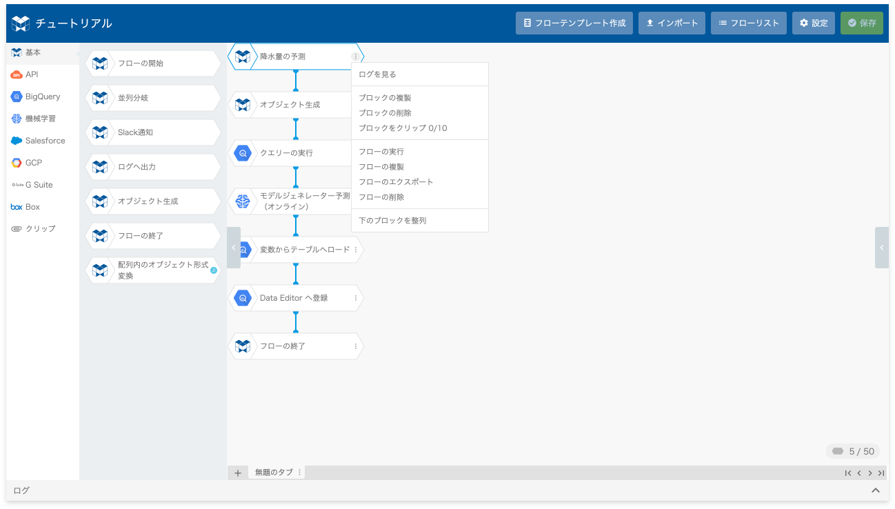
Task: Go to next tab with > arrow
Action: click(x=870, y=473)
